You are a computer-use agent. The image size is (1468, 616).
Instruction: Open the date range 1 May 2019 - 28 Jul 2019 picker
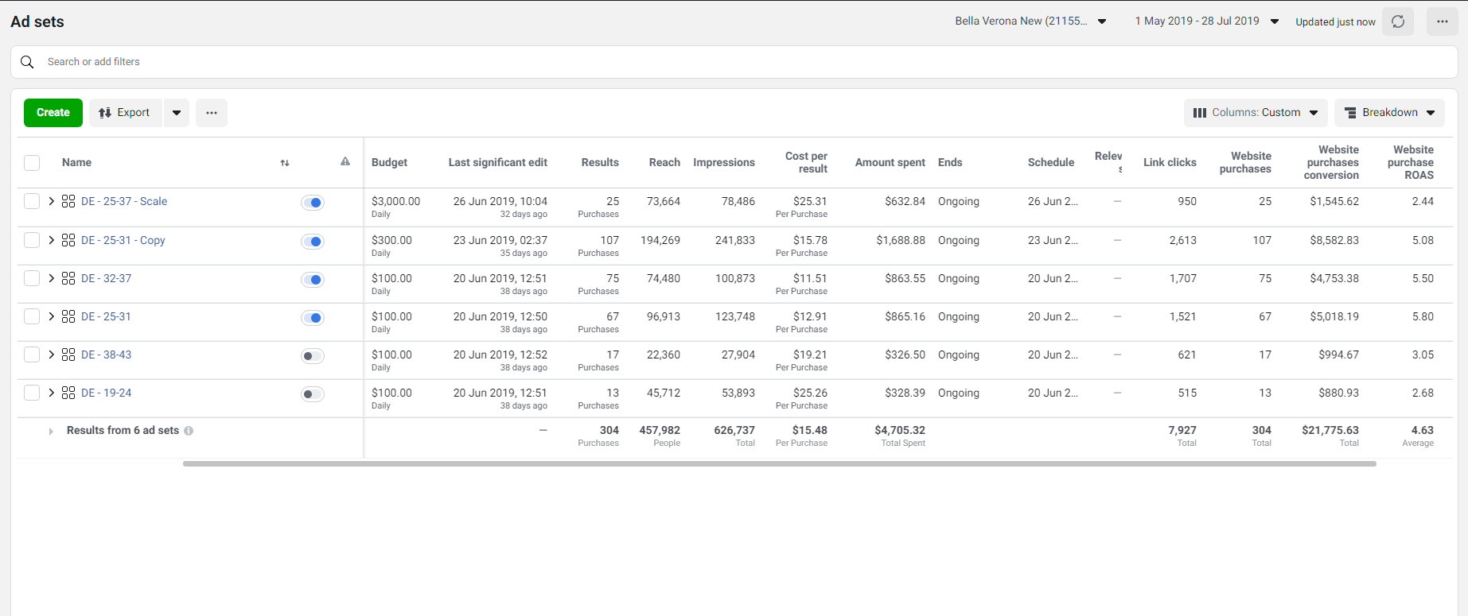[1207, 21]
